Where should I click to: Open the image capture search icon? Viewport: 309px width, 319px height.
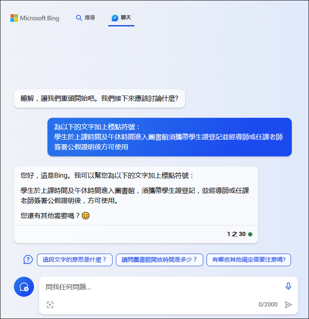pyautogui.click(x=50, y=305)
